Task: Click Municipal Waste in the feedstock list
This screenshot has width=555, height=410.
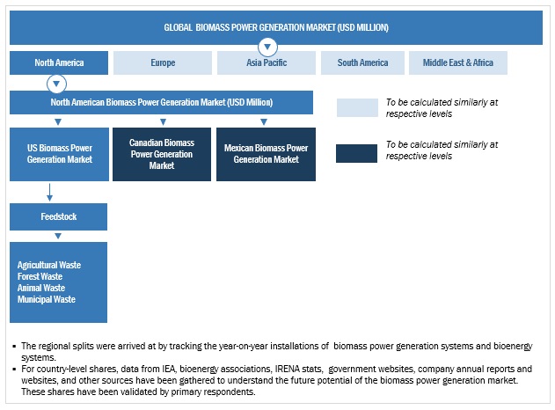Action: [x=46, y=299]
